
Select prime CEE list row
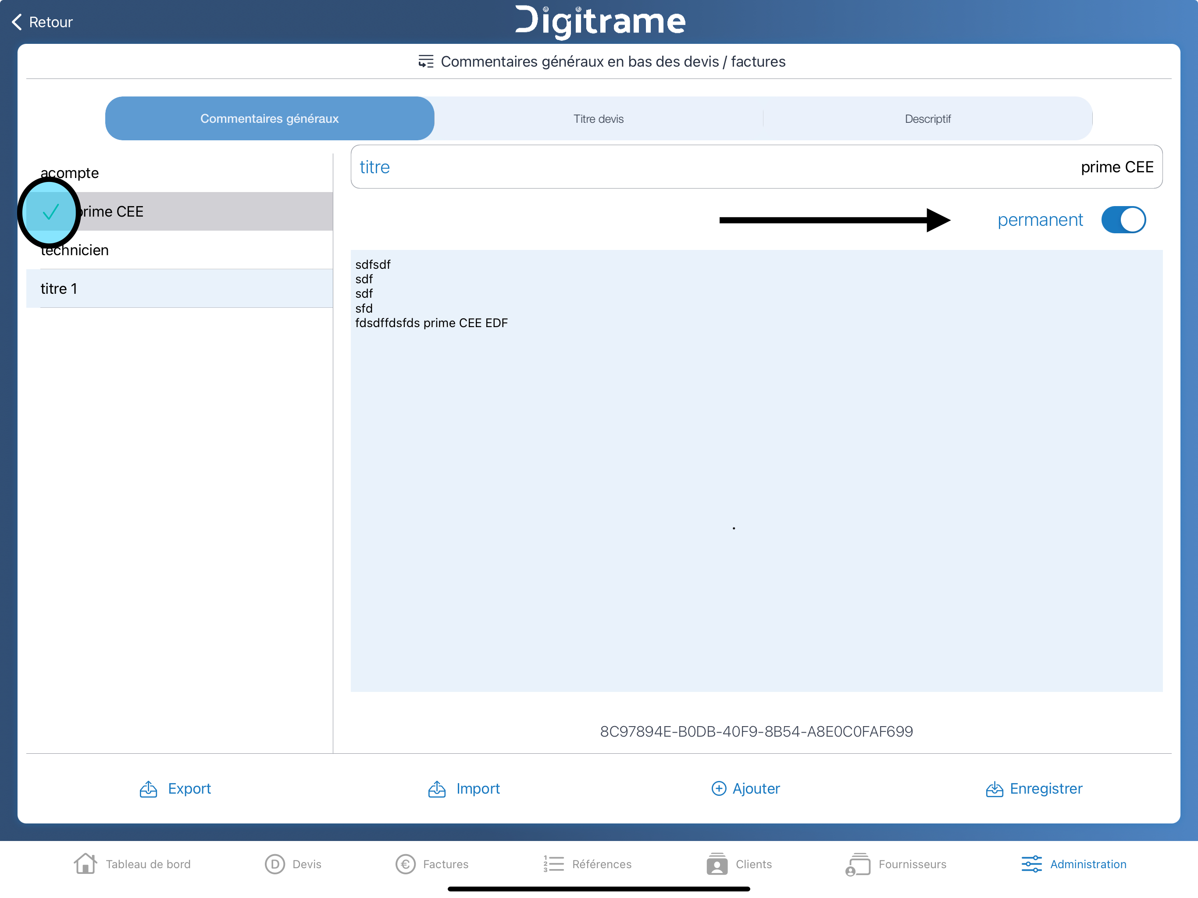pyautogui.click(x=179, y=211)
